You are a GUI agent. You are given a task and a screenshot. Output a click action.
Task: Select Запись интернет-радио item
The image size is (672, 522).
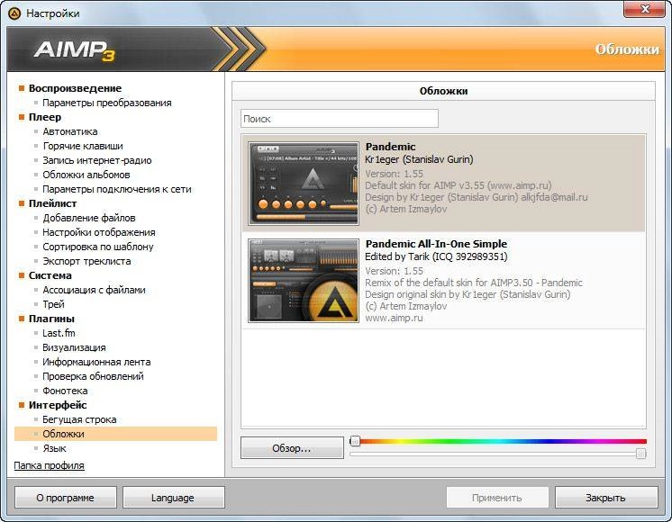click(x=97, y=160)
